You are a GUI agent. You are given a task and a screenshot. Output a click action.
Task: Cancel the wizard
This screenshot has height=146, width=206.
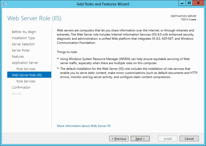pos(189,139)
